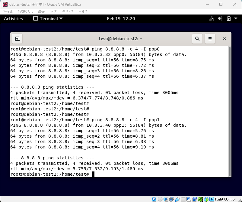This screenshot has height=202, width=242.
Task: Click the recording status icon with overlapping screens
Action: 194,199
